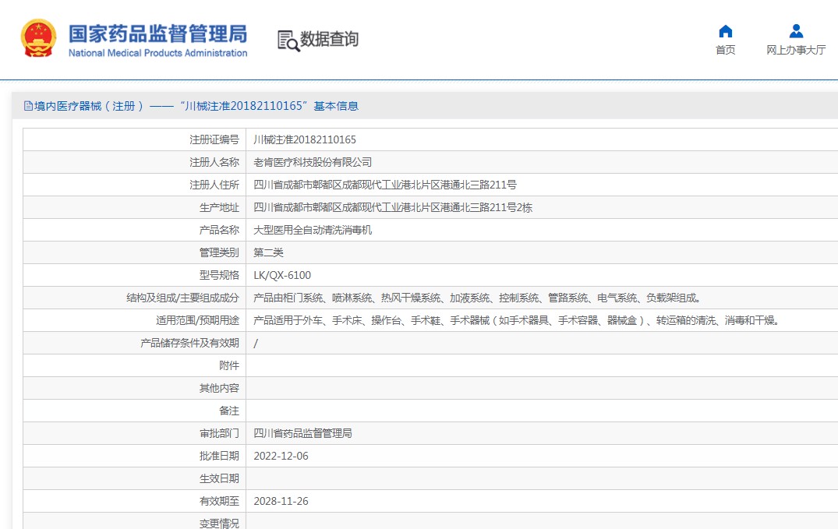Image resolution: width=838 pixels, height=529 pixels.
Task: Click model specification value LK/QX-6100
Action: (x=282, y=275)
